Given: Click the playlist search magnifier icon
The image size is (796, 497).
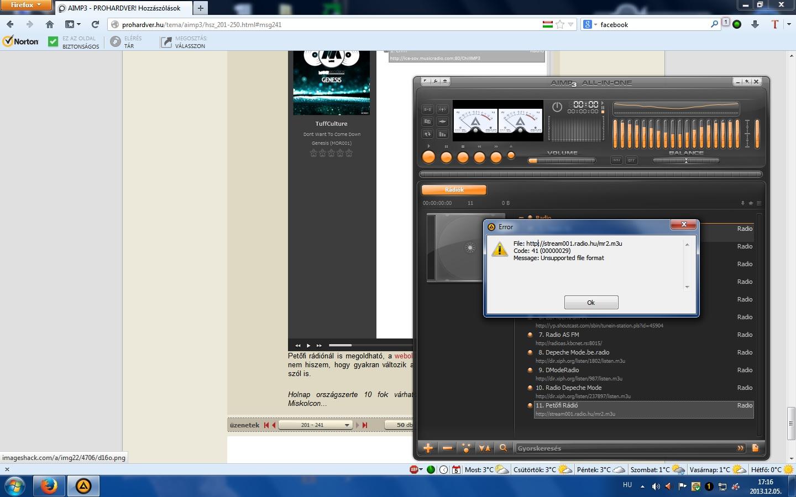Looking at the screenshot, I should 503,448.
